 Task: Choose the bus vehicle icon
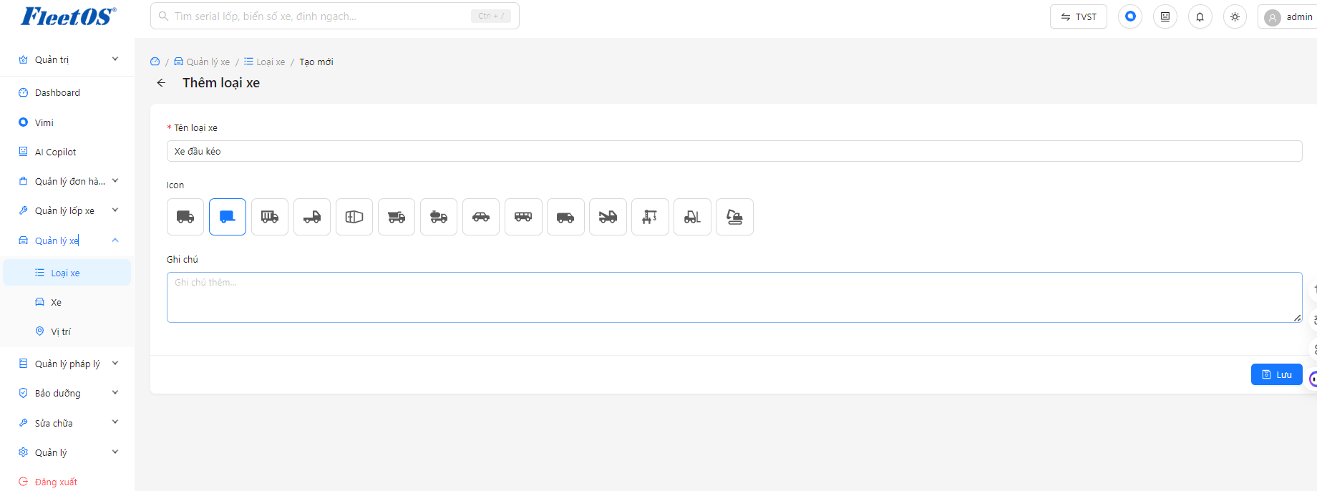523,217
